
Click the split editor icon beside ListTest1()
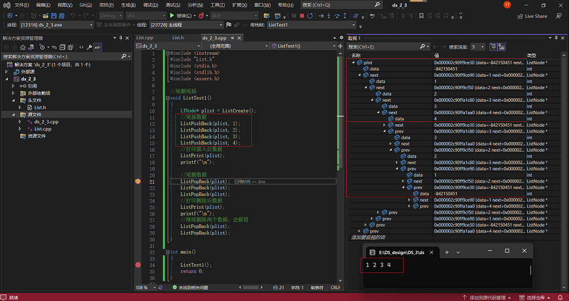340,46
